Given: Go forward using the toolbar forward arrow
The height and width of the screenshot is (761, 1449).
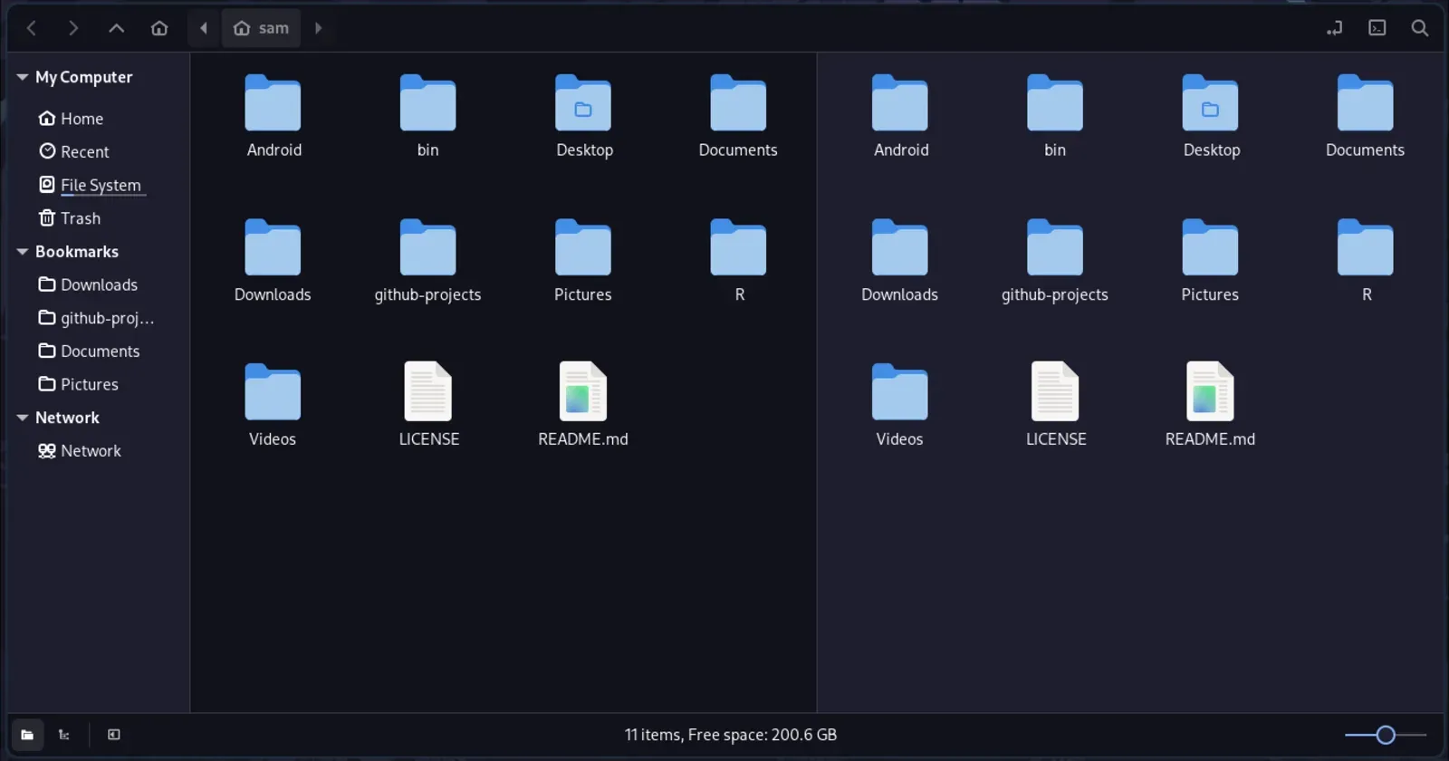Looking at the screenshot, I should click(x=73, y=28).
